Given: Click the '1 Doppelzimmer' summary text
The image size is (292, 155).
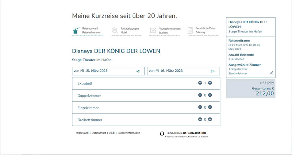Looking at the screenshot, I should [238, 69].
